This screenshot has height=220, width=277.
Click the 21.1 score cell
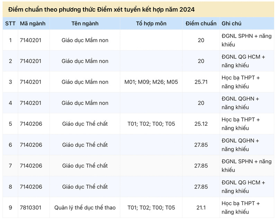pyautogui.click(x=201, y=208)
